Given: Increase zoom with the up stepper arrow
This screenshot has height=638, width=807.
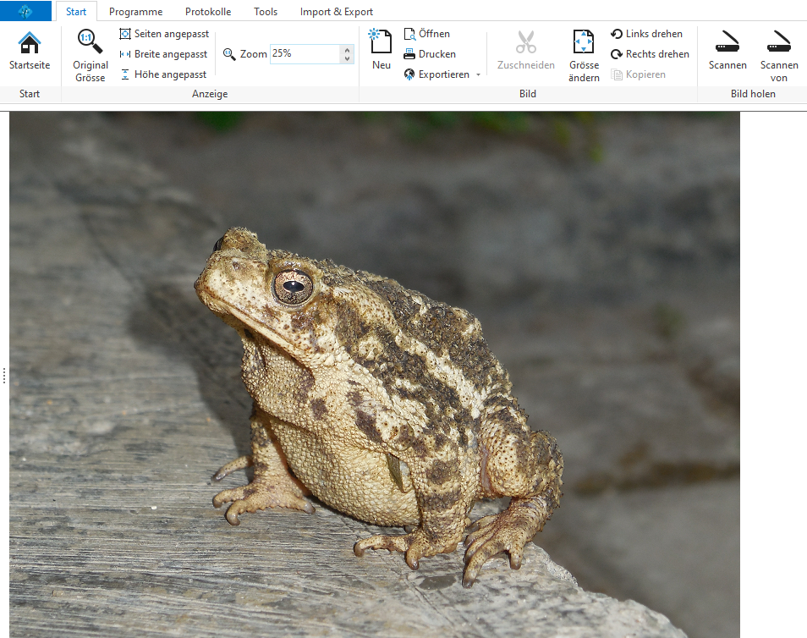Looking at the screenshot, I should pyautogui.click(x=347, y=49).
